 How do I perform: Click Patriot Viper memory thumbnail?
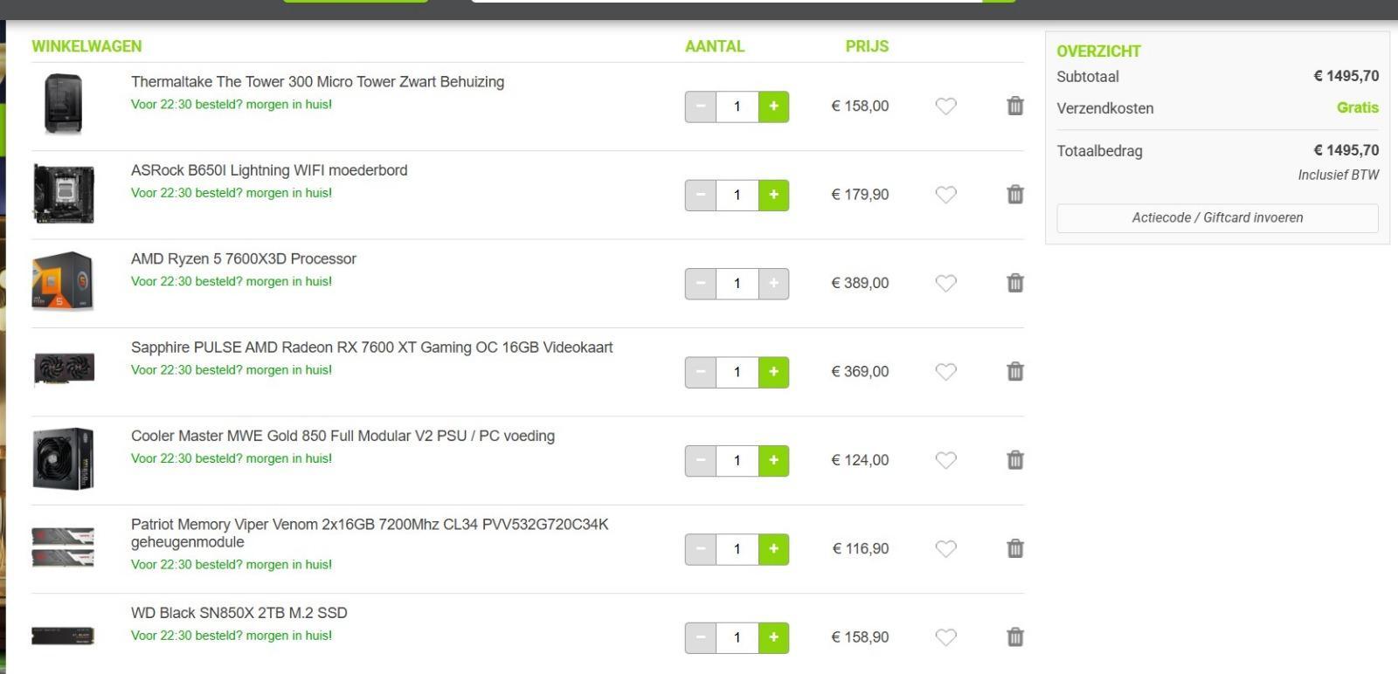pos(63,547)
